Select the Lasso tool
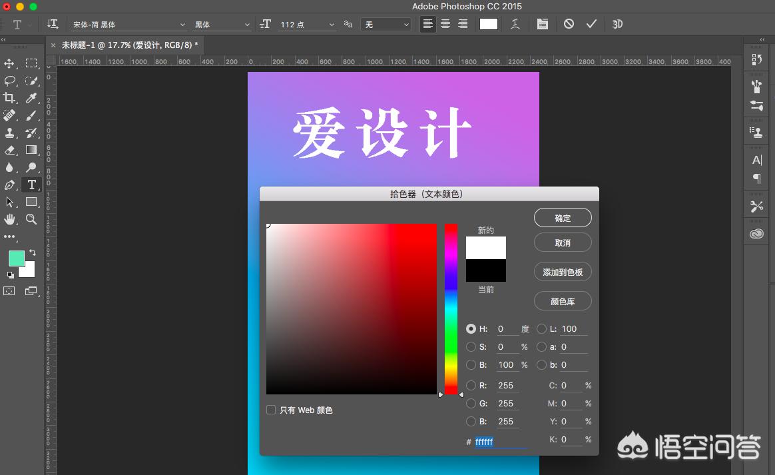Screen dimensions: 775x475 point(9,81)
